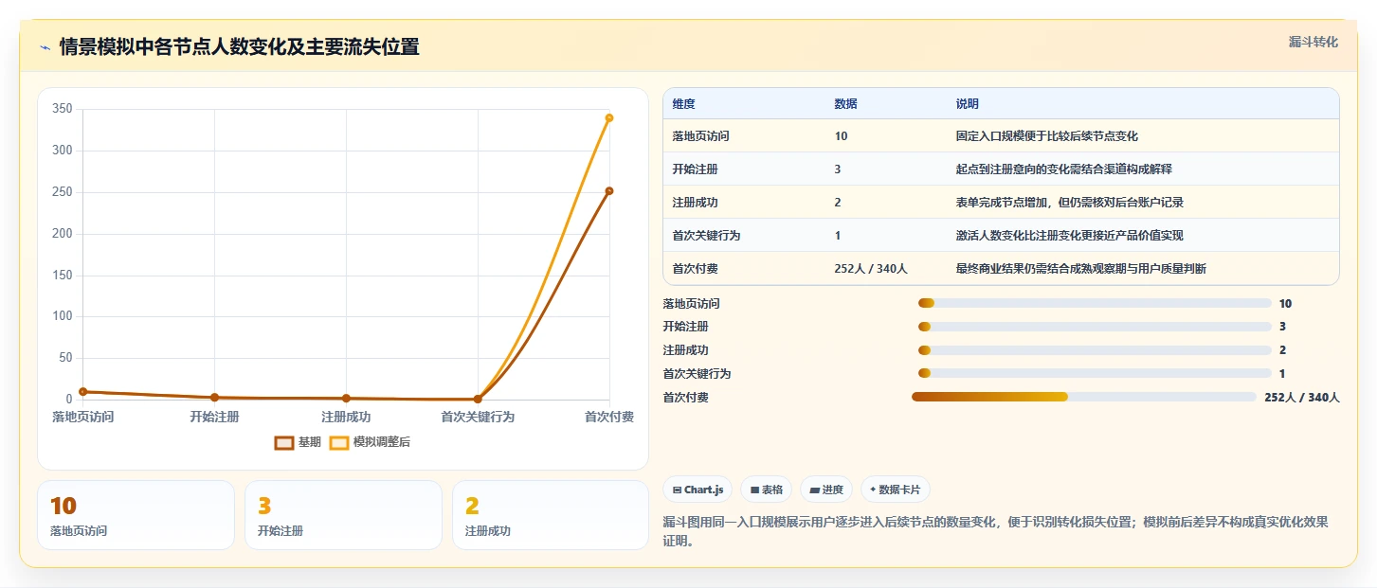Image resolution: width=1377 pixels, height=588 pixels.
Task: Select the 开始注册 progress bar
Action: point(1095,327)
